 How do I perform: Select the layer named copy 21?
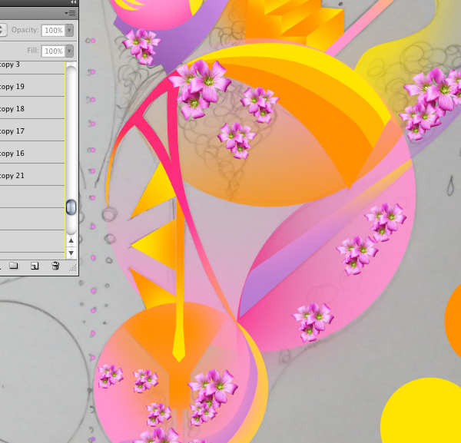(32, 175)
